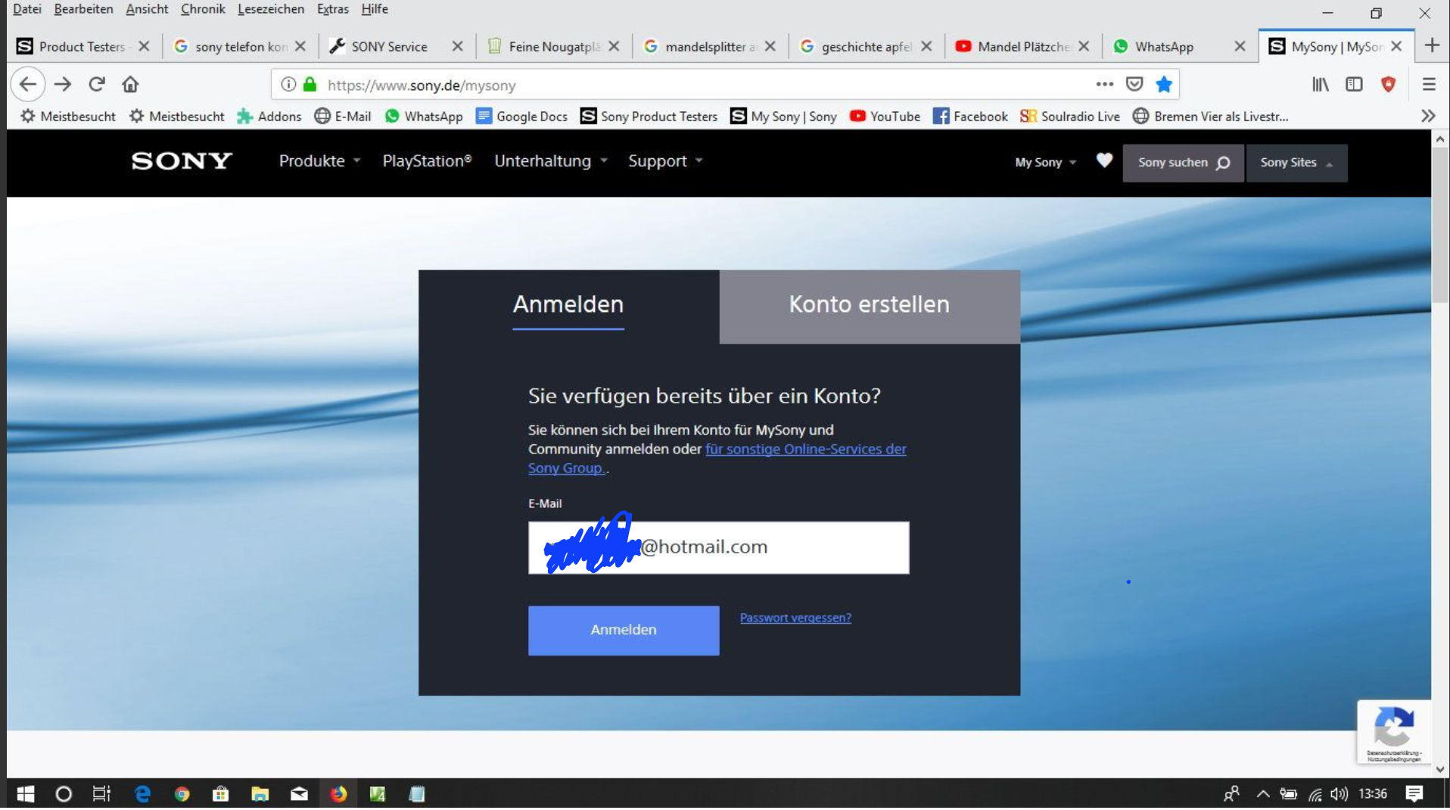Expand the Unterhaltung dropdown
The height and width of the screenshot is (810, 1450).
pos(551,160)
